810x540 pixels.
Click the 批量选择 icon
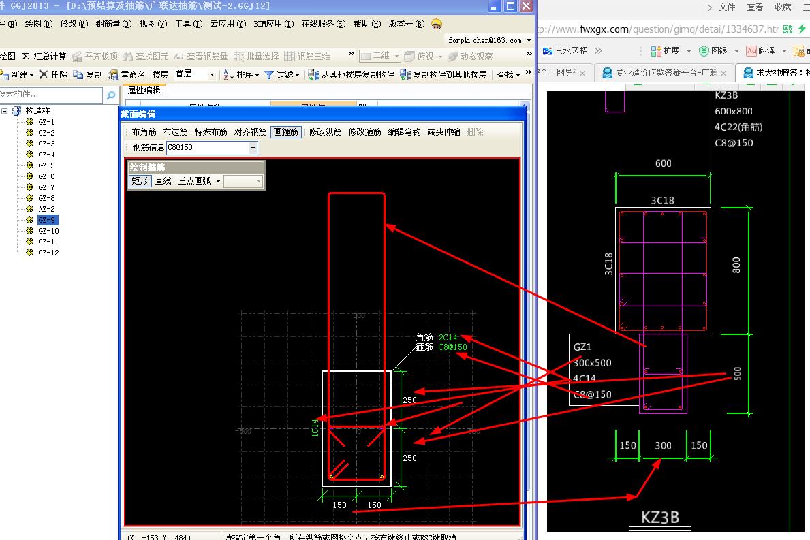pyautogui.click(x=238, y=57)
